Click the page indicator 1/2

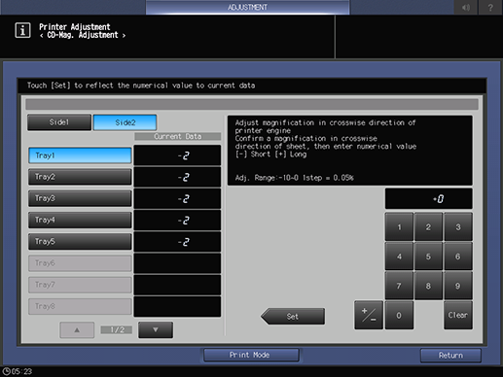click(117, 329)
